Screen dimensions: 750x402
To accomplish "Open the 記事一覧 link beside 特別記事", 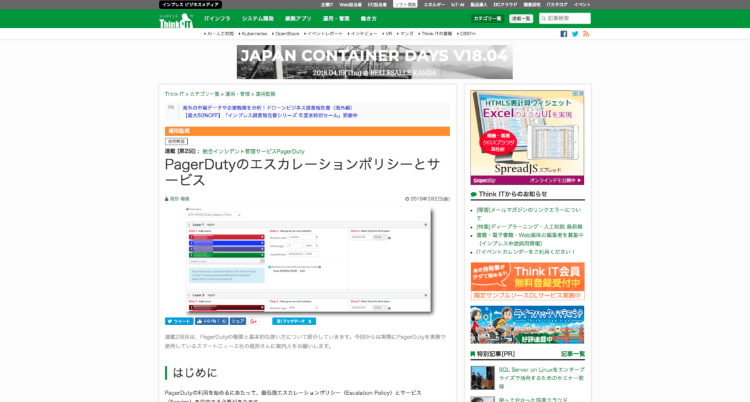I will pos(572,354).
